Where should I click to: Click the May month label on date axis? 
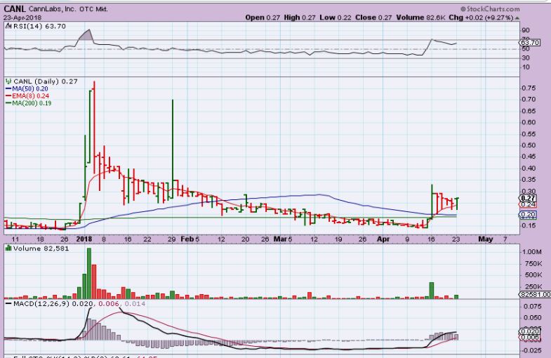(x=486, y=239)
